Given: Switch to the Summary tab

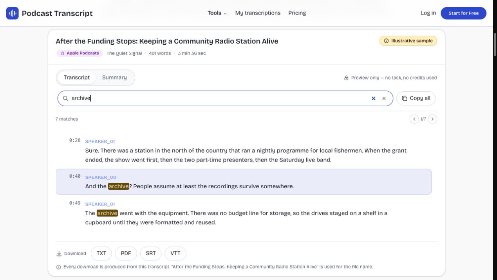Looking at the screenshot, I should (x=114, y=78).
